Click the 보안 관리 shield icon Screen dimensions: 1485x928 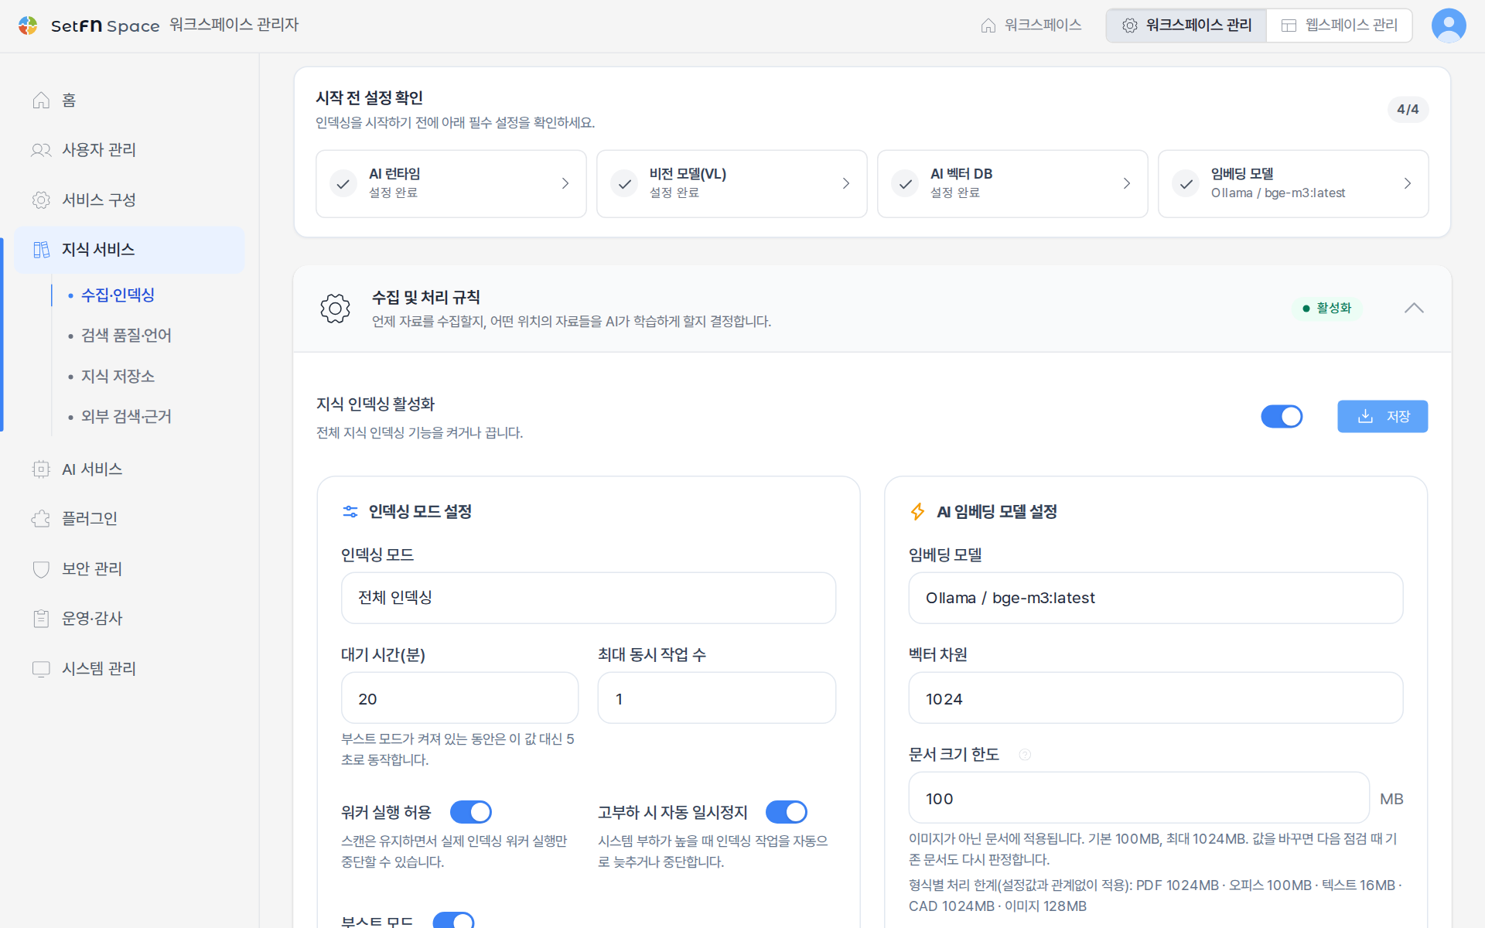[x=41, y=569]
